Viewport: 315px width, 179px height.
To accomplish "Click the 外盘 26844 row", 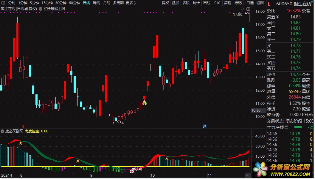I will [x=284, y=97].
